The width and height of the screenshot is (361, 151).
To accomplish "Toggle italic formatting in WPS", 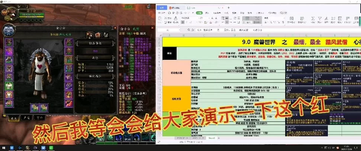I will pos(187,22).
